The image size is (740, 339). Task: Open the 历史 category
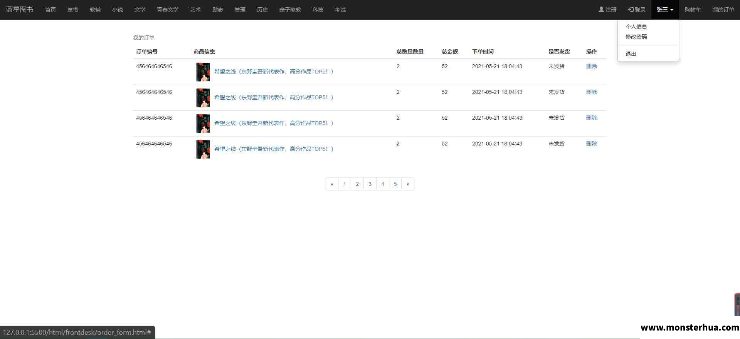tap(262, 10)
